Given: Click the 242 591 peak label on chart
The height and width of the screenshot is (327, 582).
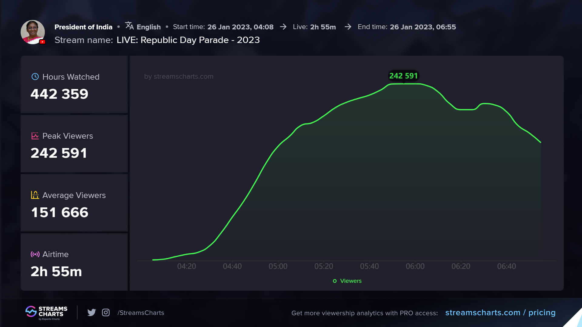Looking at the screenshot, I should coord(403,76).
